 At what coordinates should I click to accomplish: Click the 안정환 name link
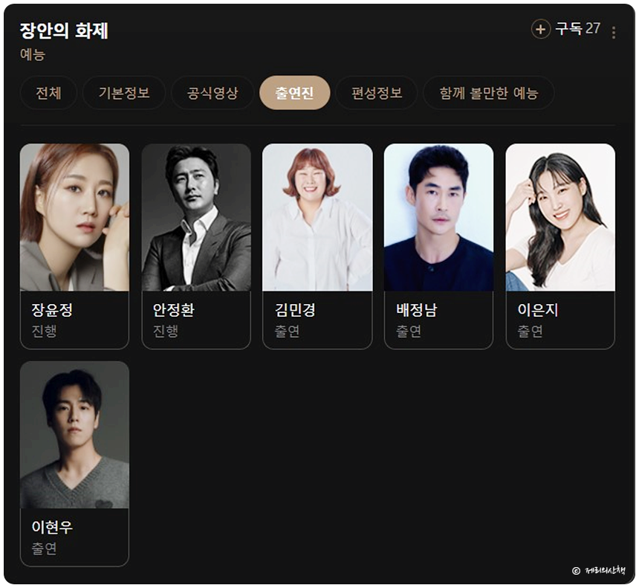(x=174, y=310)
